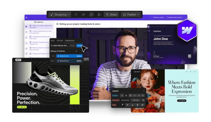The width and height of the screenshot is (211, 122).
Task: Open the code embed icon in top toolbar
Action: [x=83, y=14]
